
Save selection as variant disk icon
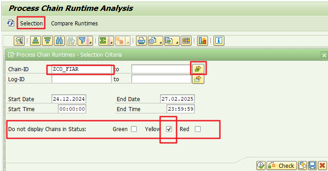(312, 166)
